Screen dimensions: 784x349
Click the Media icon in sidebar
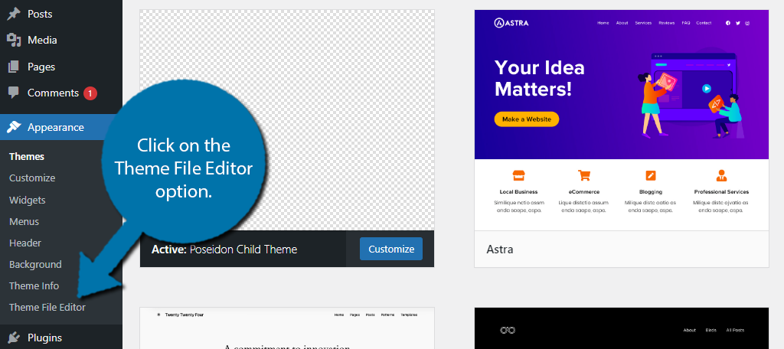(14, 40)
